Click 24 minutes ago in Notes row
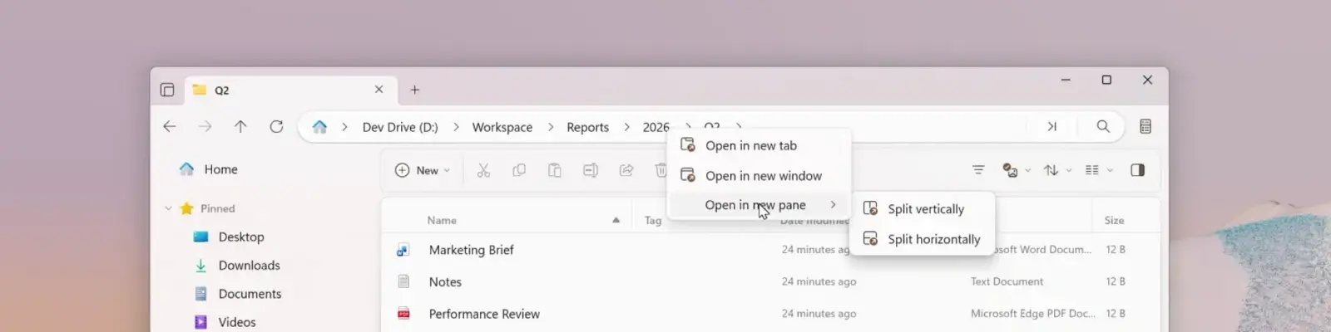The height and width of the screenshot is (332, 1331). (819, 281)
